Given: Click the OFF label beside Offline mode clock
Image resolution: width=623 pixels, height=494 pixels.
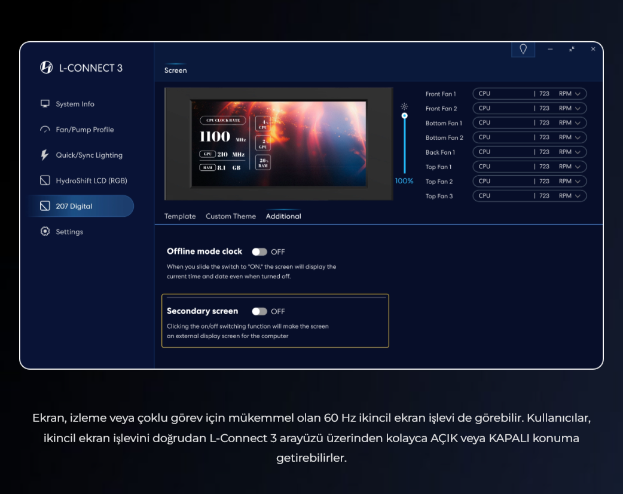Looking at the screenshot, I should pos(278,251).
